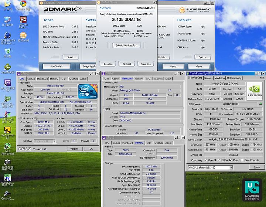Launch the 3DMark06 desktop shortcut
This screenshot has width=266, height=207.
point(23,37)
